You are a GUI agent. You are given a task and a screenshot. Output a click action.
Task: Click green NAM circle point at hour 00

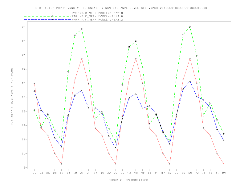[x=35, y=110]
